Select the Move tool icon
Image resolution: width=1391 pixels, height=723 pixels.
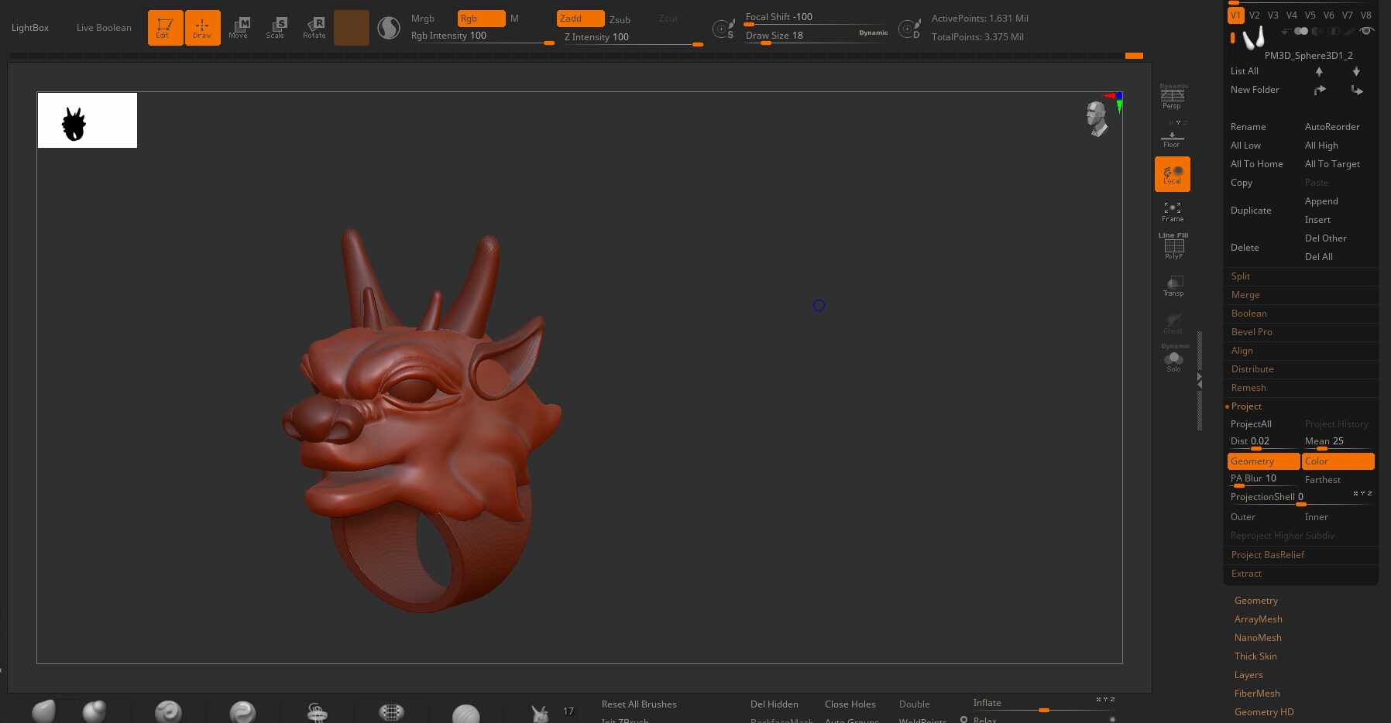click(x=239, y=27)
